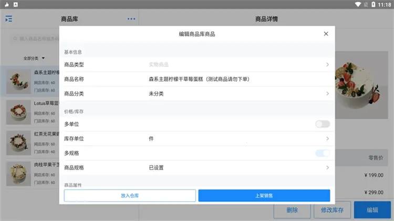The height and width of the screenshot is (221, 394).
Task: Click the 放入仓库 button
Action: 130,195
